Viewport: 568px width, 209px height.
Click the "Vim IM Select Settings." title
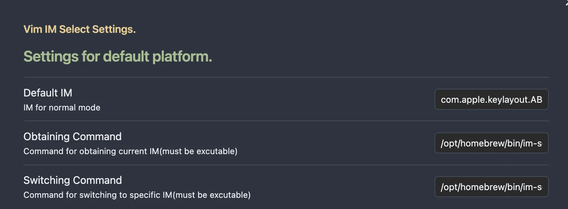point(79,29)
